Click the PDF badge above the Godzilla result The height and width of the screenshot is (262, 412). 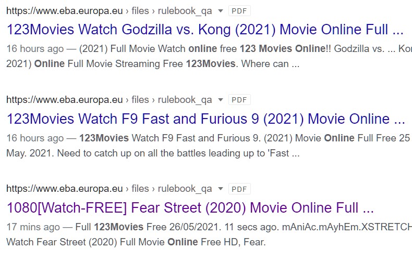(239, 11)
